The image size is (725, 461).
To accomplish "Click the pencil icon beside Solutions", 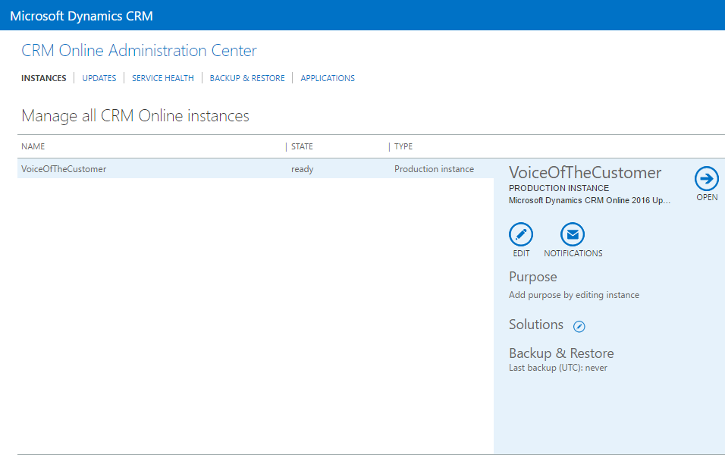I will [579, 326].
